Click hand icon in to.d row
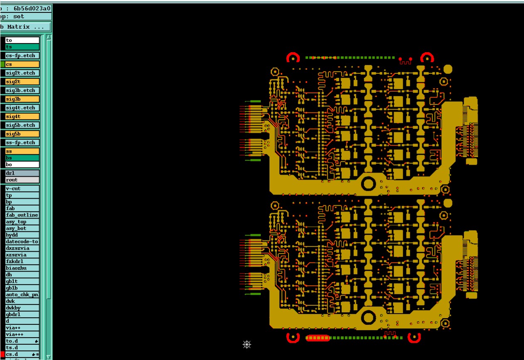Screen dimensions: 524x360 coord(37,341)
